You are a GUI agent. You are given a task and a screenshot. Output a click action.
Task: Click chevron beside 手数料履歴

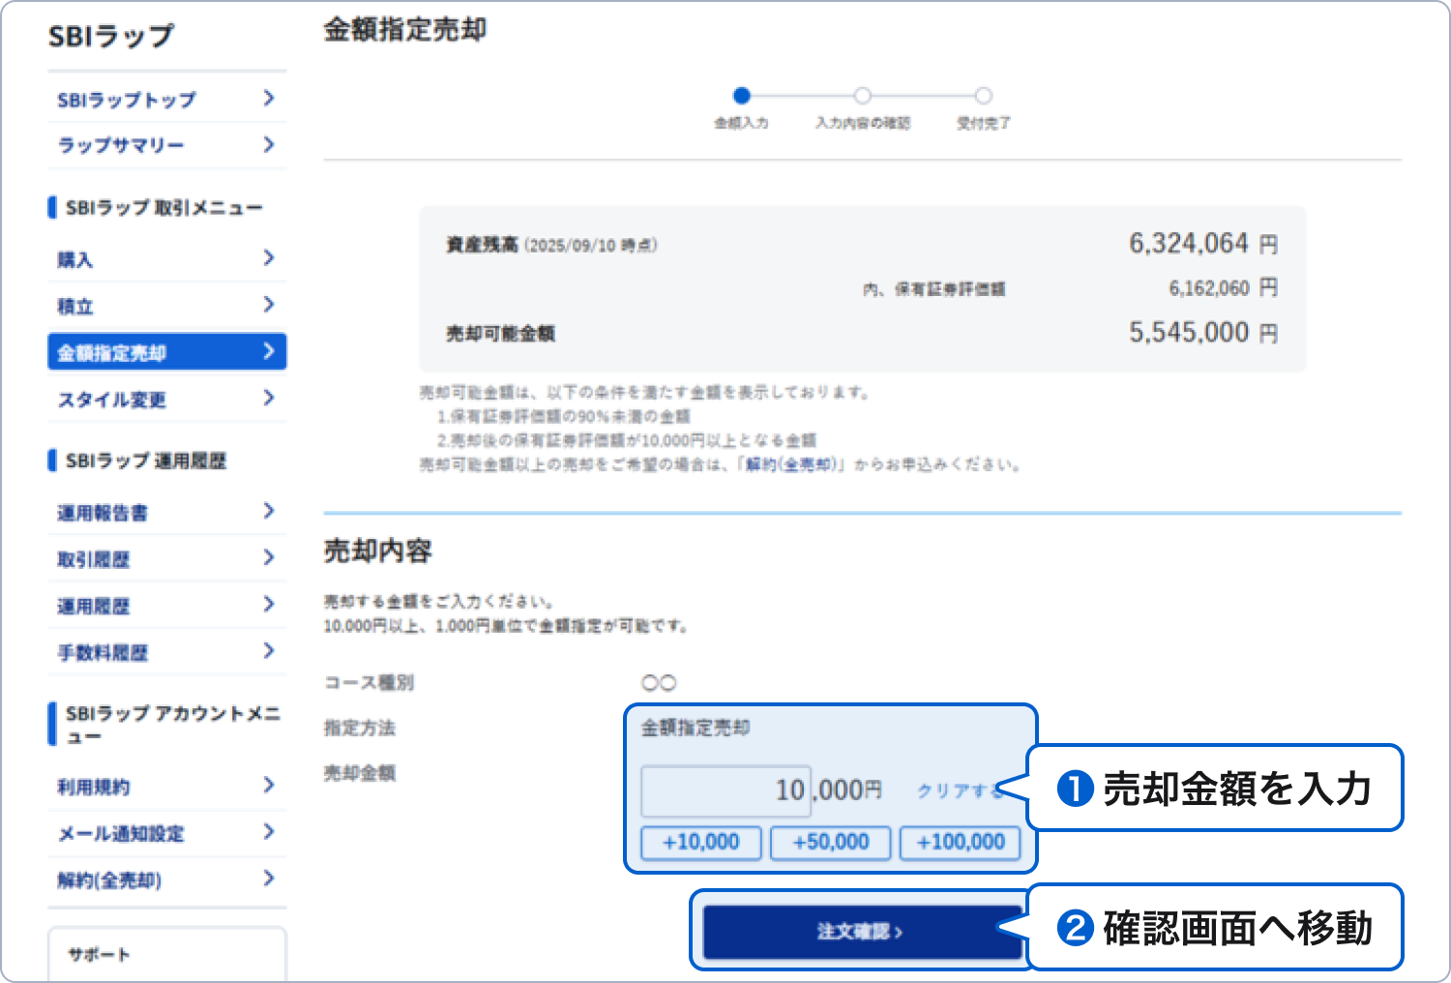pyautogui.click(x=268, y=651)
